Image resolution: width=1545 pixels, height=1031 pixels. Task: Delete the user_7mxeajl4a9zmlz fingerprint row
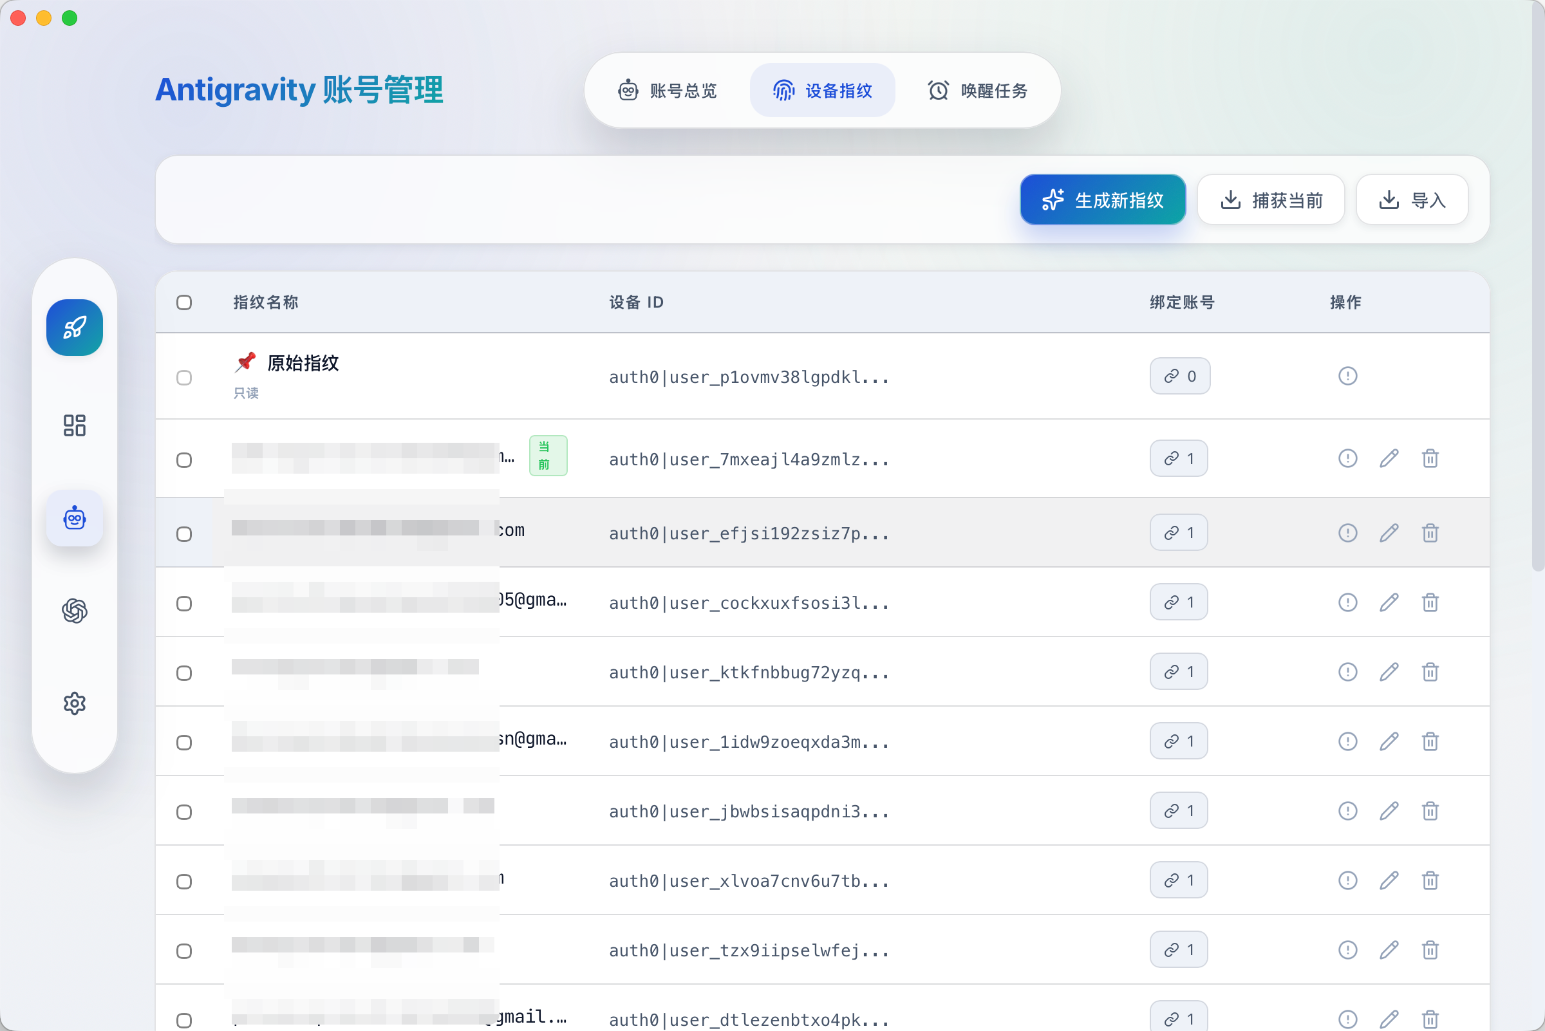pos(1430,458)
